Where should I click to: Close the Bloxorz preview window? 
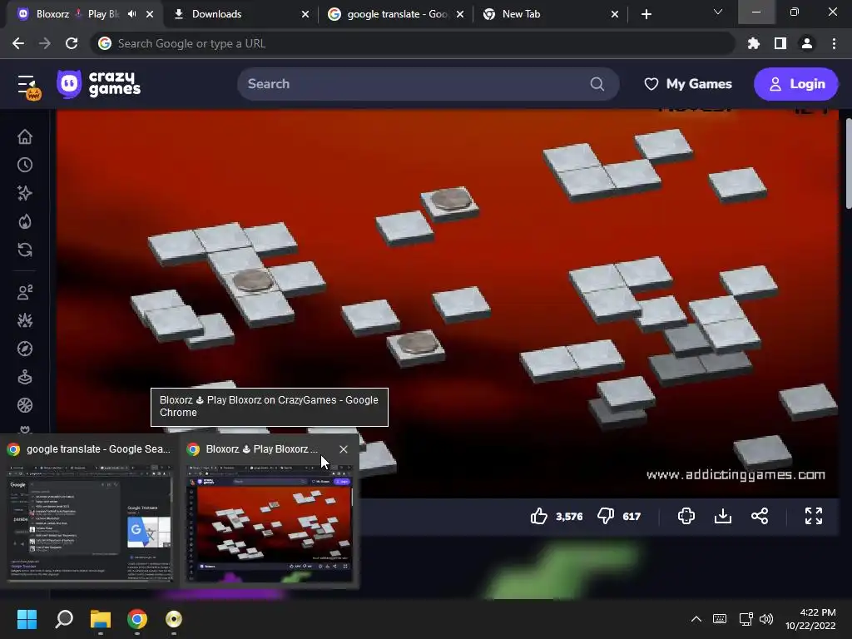344,449
